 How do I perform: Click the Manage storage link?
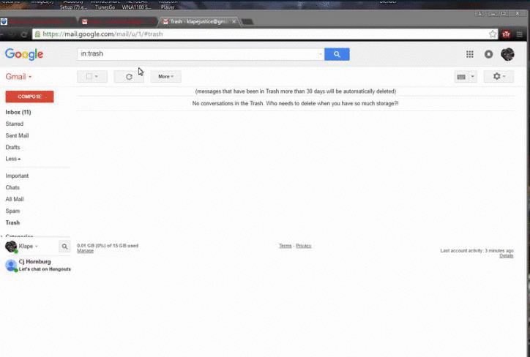pyautogui.click(x=85, y=251)
